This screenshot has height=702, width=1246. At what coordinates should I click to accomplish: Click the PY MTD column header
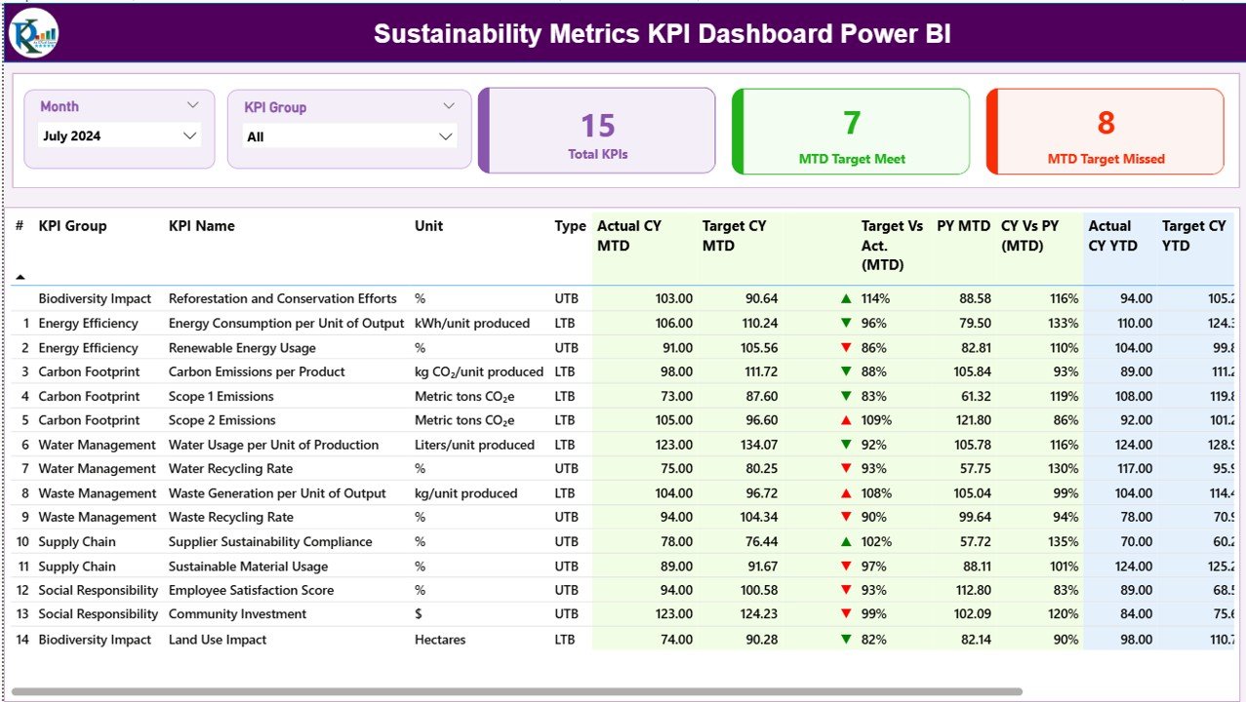pos(963,225)
